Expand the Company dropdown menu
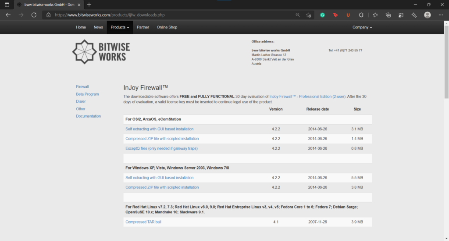Image resolution: width=449 pixels, height=241 pixels. (362, 27)
